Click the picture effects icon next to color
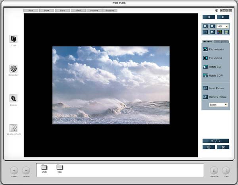Viewport: 238px width, 185px height. 226,32
